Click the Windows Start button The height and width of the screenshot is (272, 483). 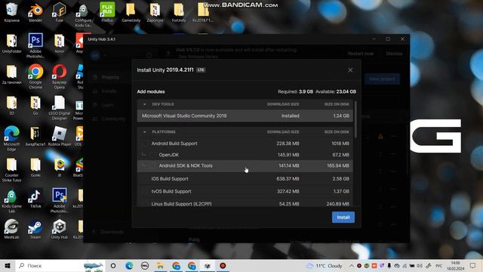8,265
